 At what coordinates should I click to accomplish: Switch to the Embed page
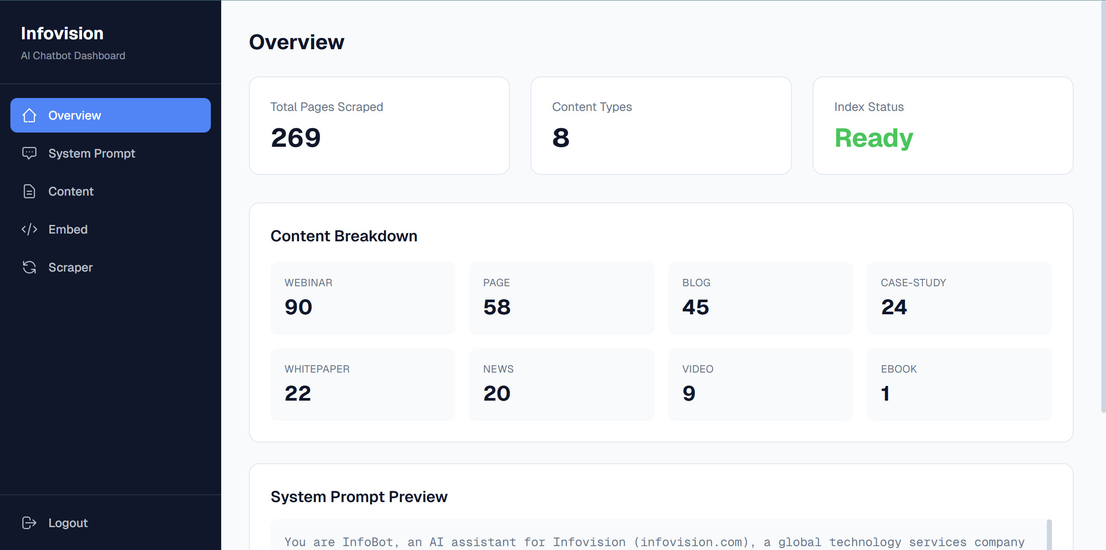[x=68, y=229]
